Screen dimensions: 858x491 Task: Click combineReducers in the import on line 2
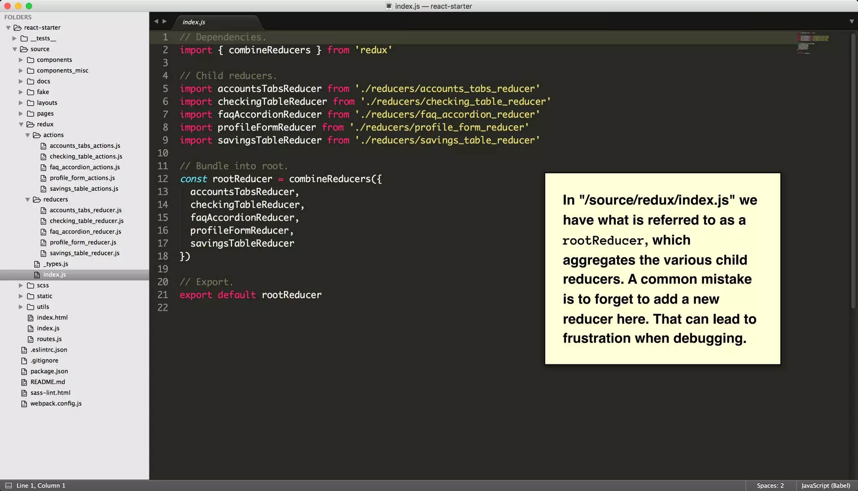coord(269,50)
